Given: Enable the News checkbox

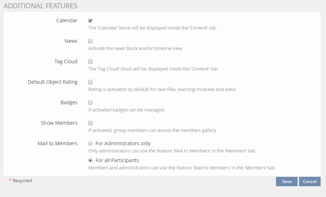Looking at the screenshot, I should pos(90,41).
